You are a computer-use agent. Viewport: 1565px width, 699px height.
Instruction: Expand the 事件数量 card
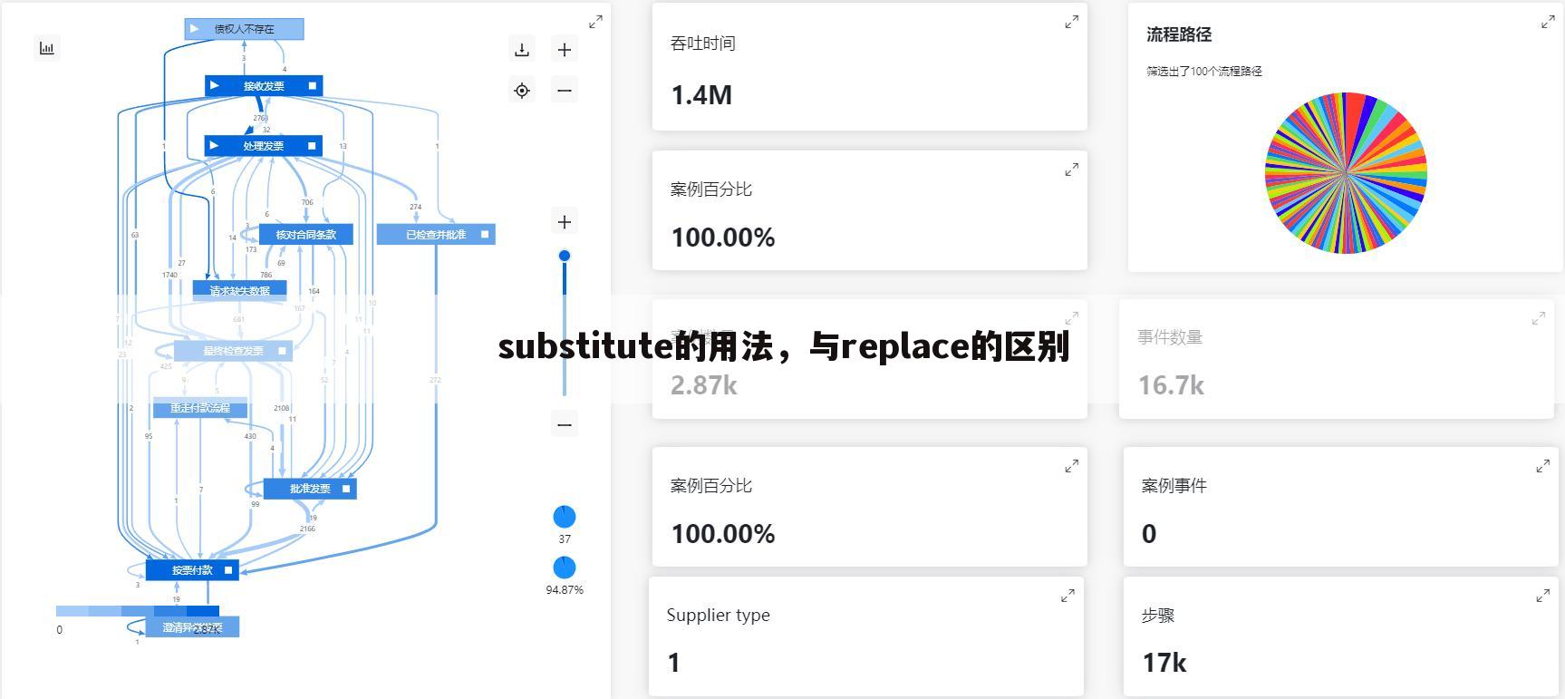(x=1539, y=318)
